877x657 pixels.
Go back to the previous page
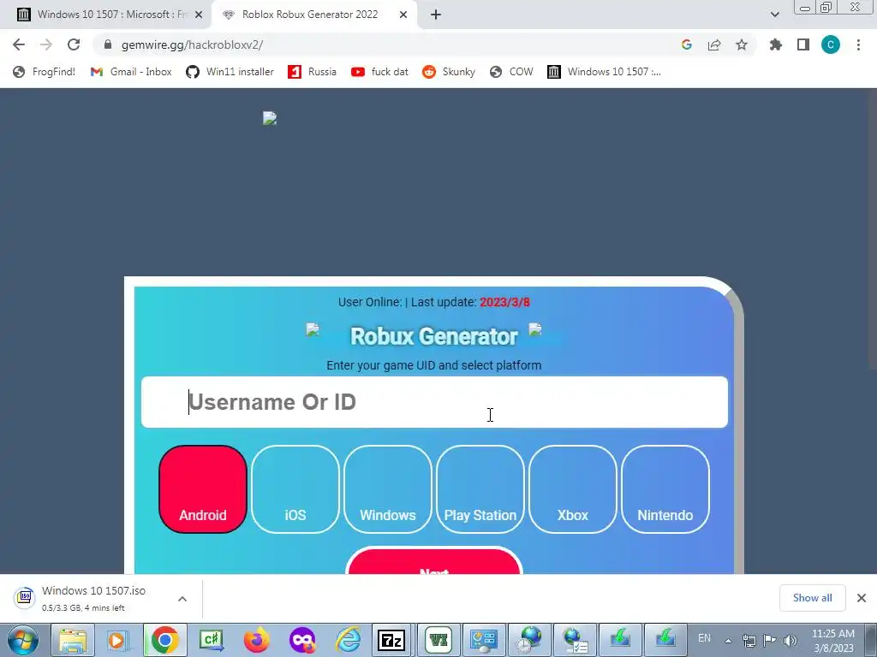(19, 44)
